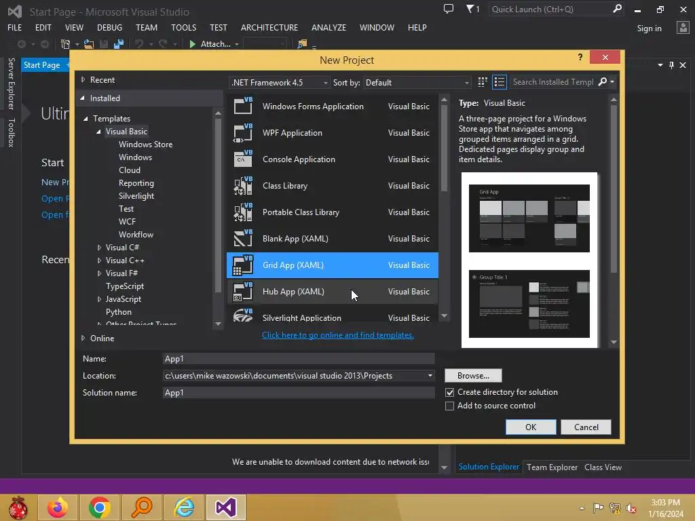
Task: Open Google Chrome from the taskbar
Action: [x=100, y=507]
